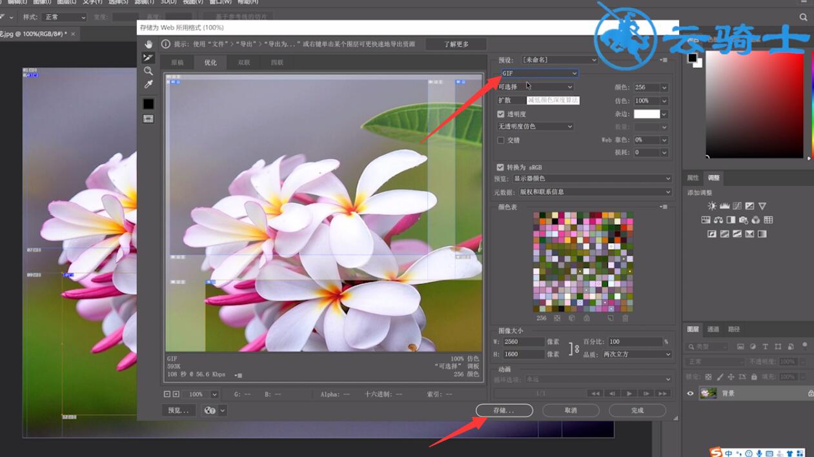Delete selected color trash icon
Viewport: 814px width, 457px height.
626,318
